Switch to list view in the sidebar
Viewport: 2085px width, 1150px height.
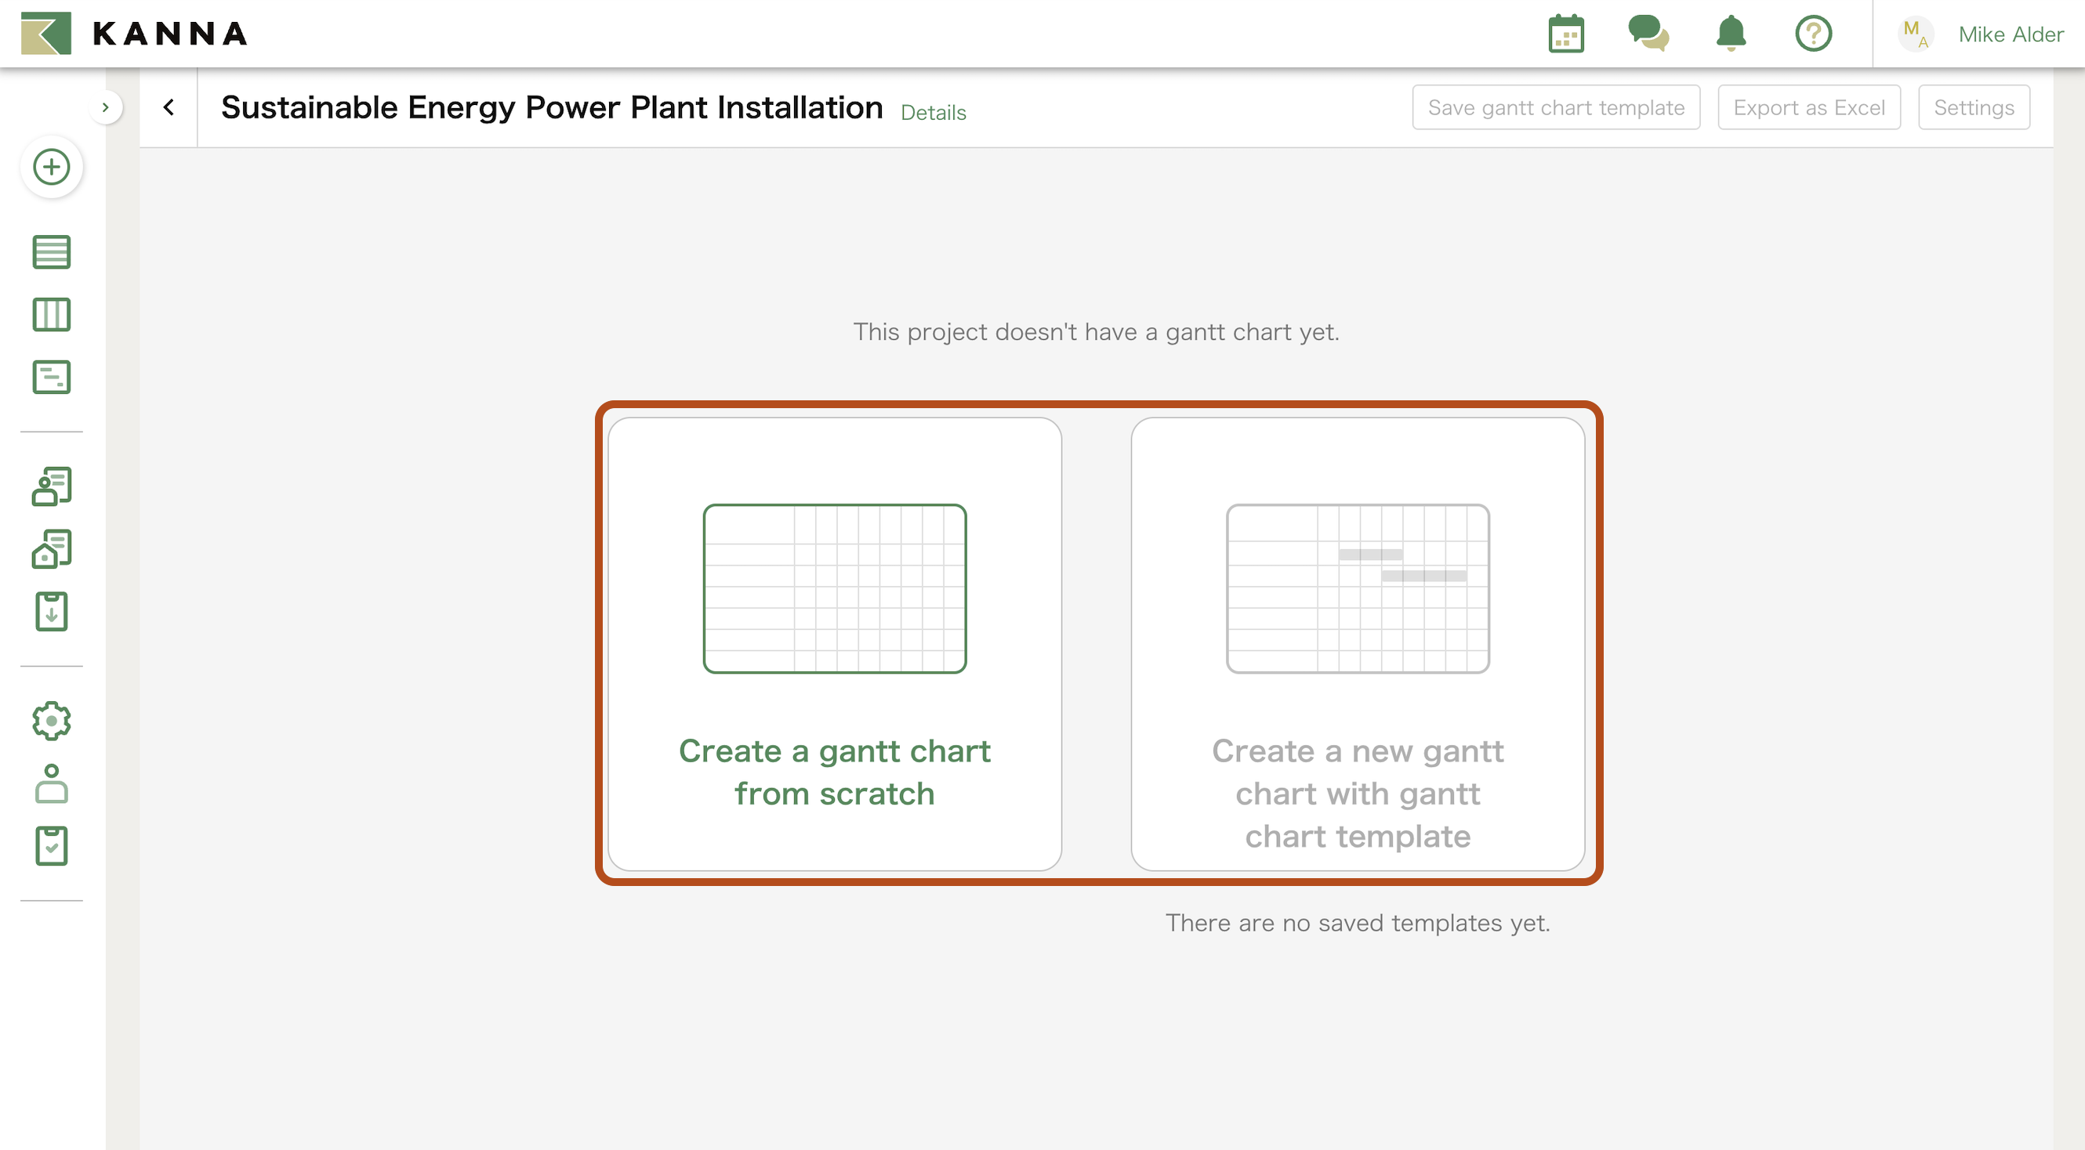tap(51, 251)
